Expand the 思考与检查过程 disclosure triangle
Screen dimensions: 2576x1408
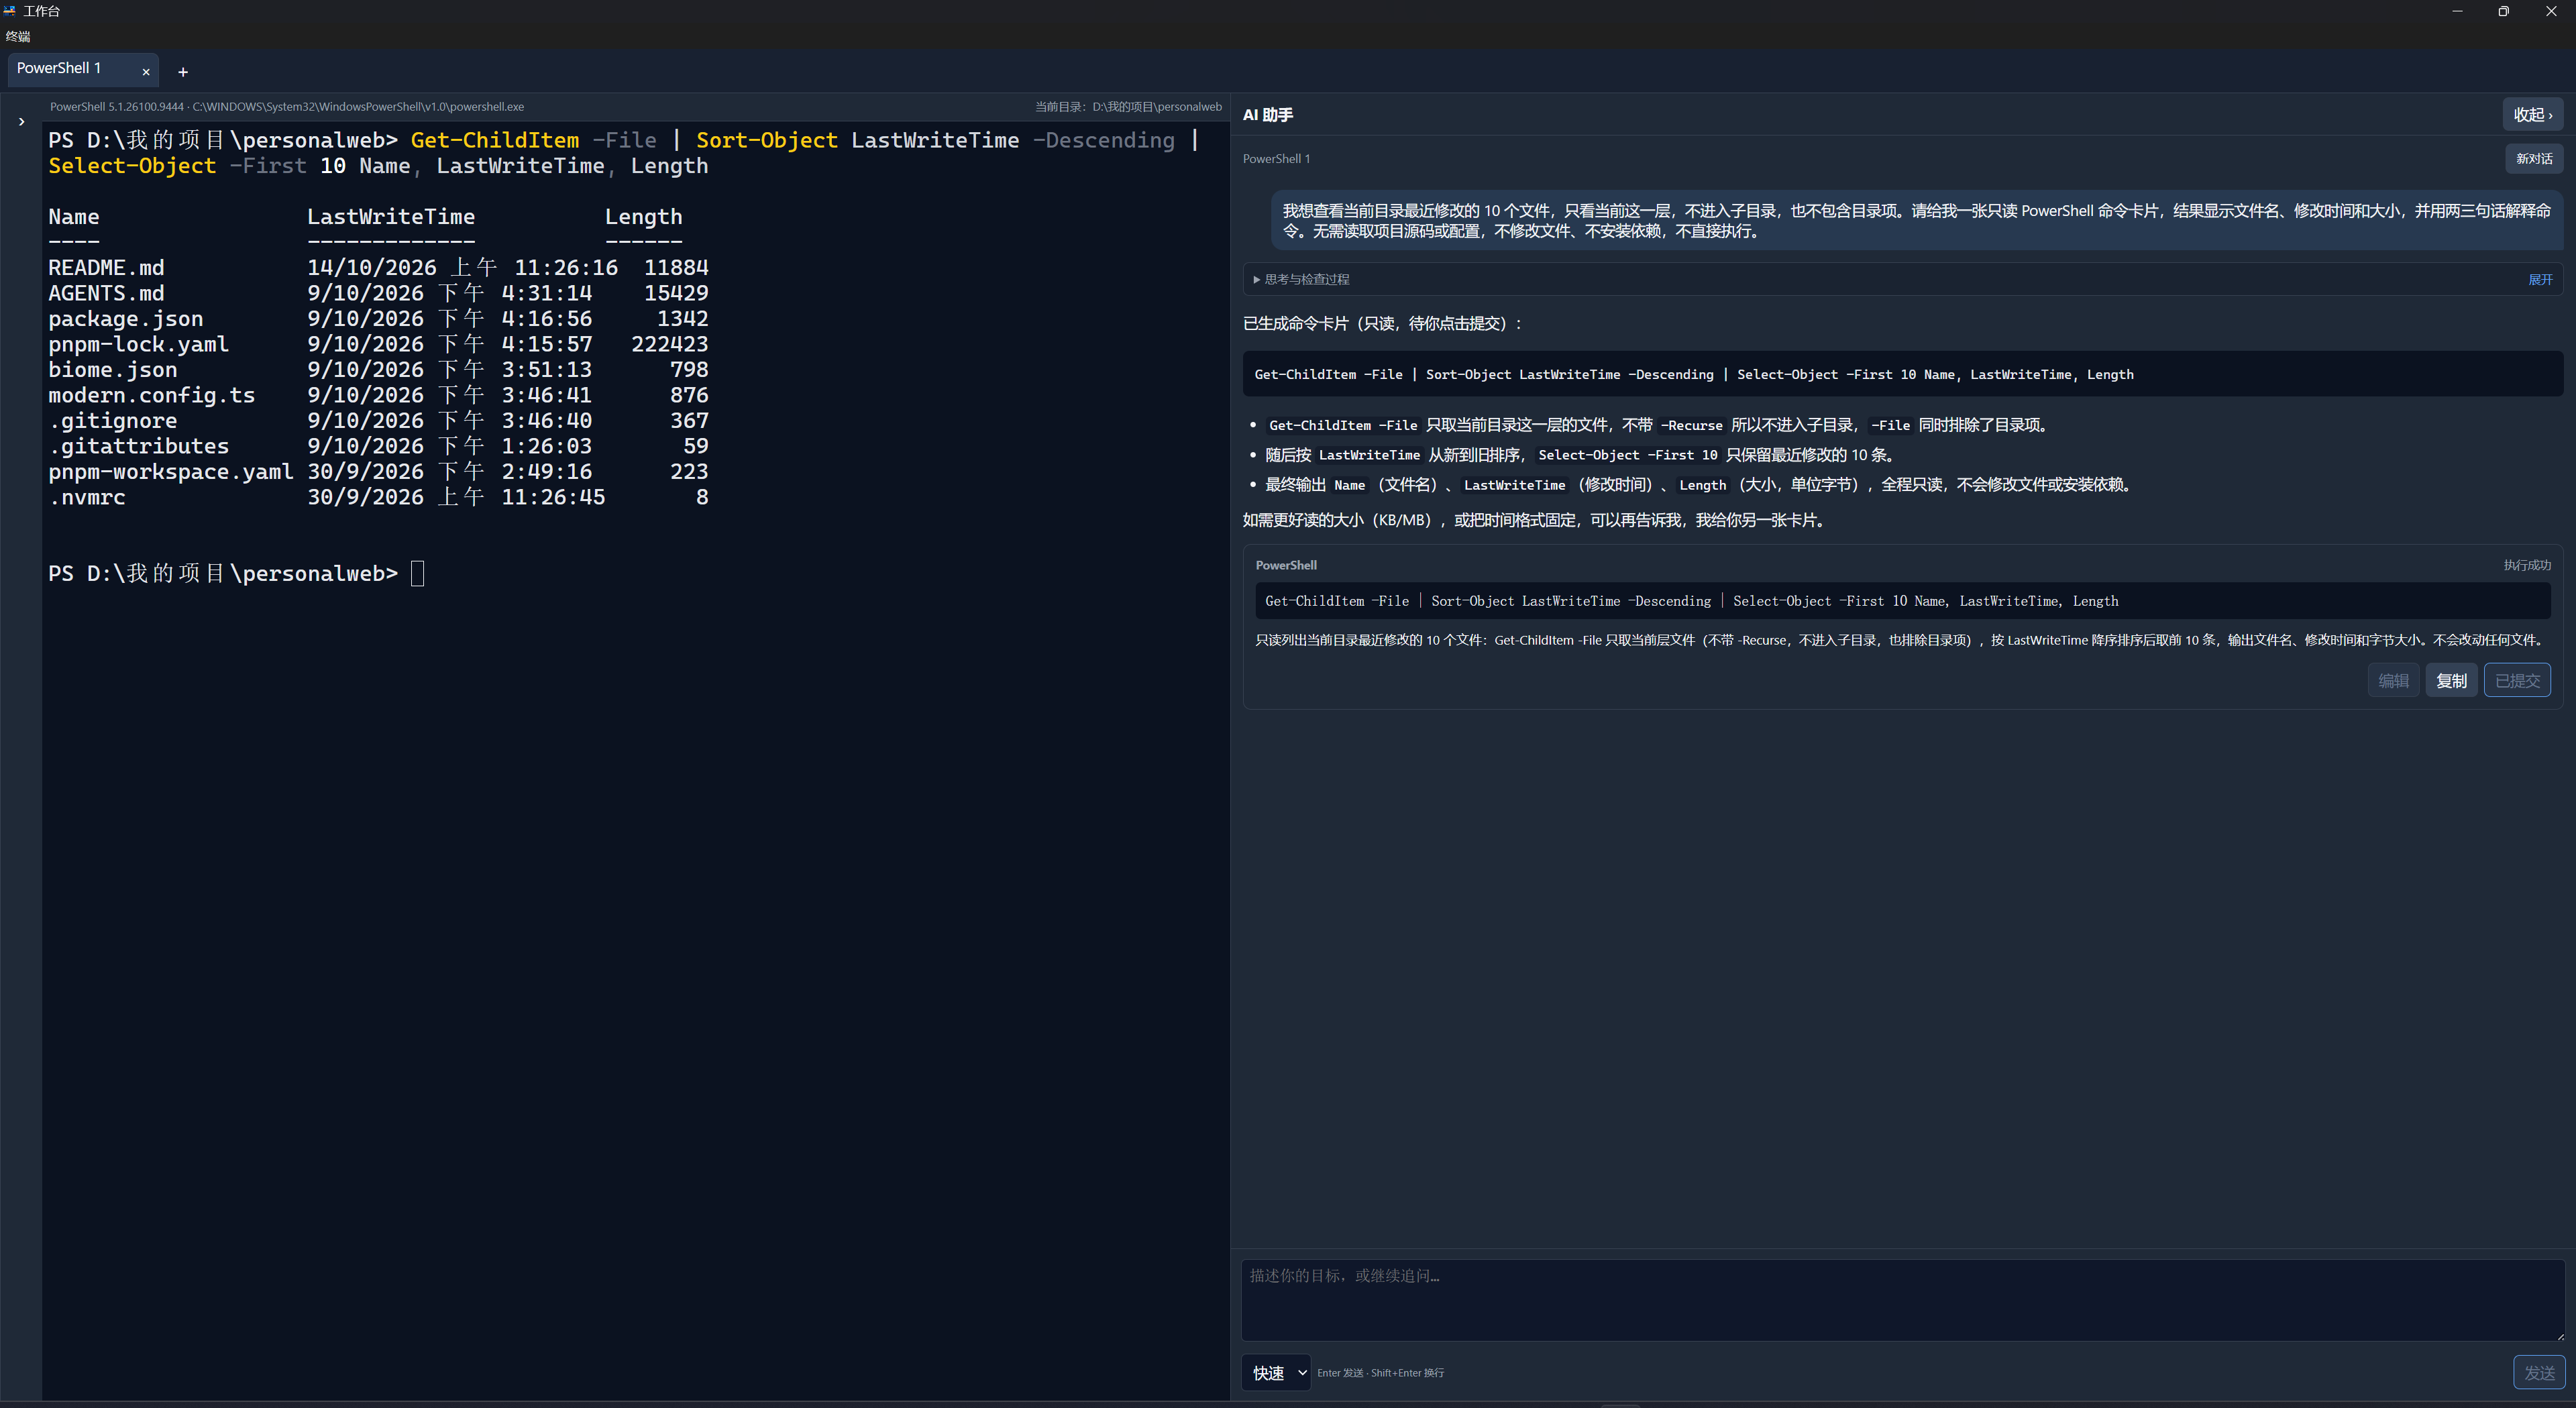[1256, 280]
